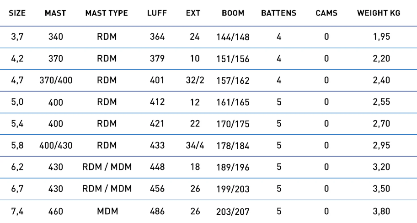The width and height of the screenshot is (417, 223).
Task: Select the luff value 456
Action: pyautogui.click(x=157, y=190)
